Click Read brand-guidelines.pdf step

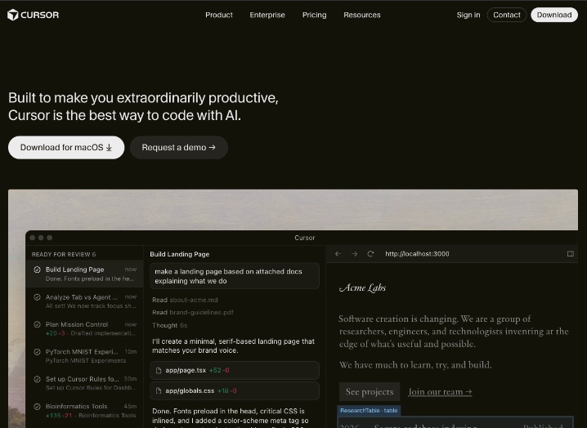coord(193,312)
